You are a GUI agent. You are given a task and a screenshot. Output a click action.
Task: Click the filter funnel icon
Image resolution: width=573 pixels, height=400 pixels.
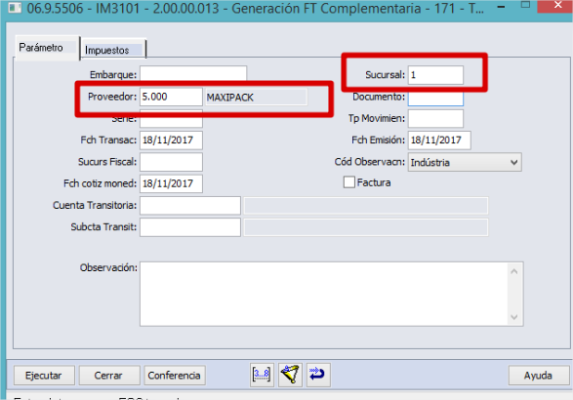click(x=290, y=375)
